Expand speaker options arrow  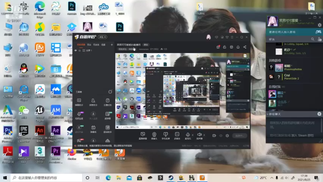pyautogui.click(x=204, y=135)
